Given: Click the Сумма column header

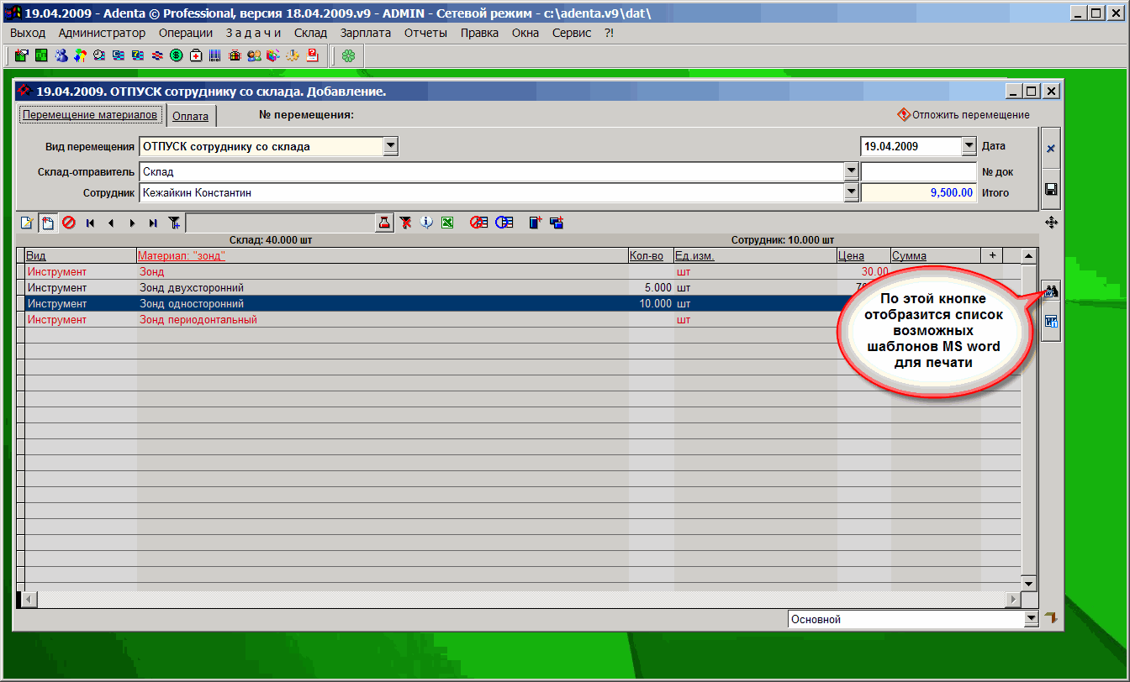Looking at the screenshot, I should click(909, 255).
